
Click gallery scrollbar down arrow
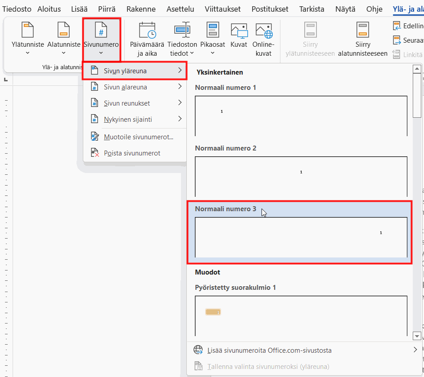tap(417, 336)
